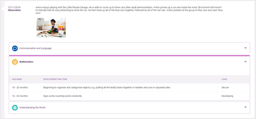Expand the Understanding the World section arrow
256x119 pixels.
pyautogui.click(x=246, y=107)
